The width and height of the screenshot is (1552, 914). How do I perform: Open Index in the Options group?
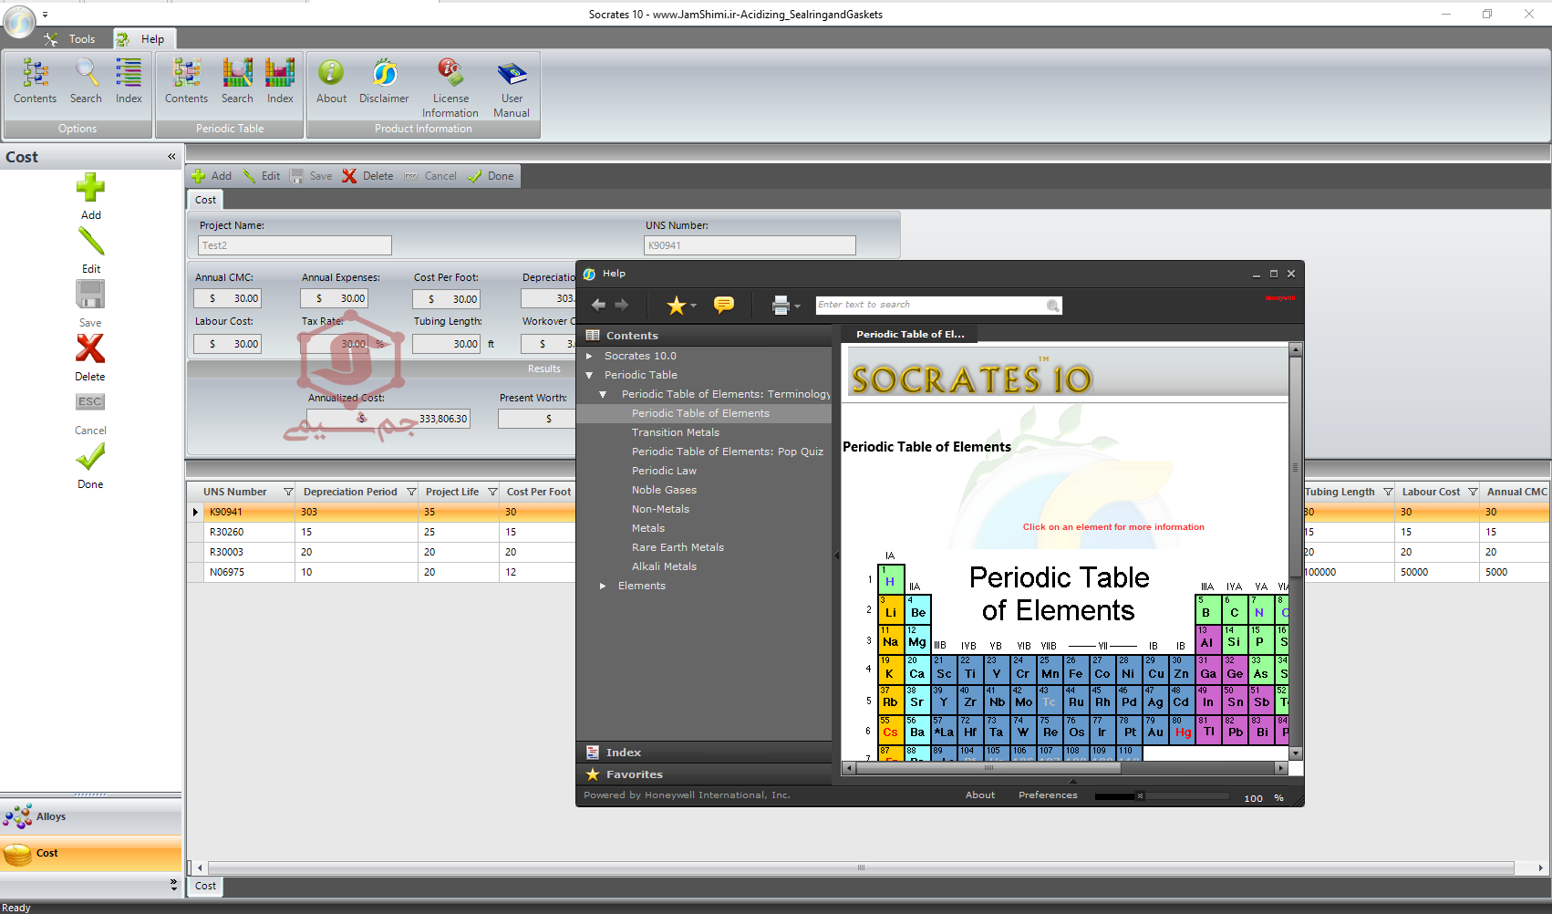point(129,81)
